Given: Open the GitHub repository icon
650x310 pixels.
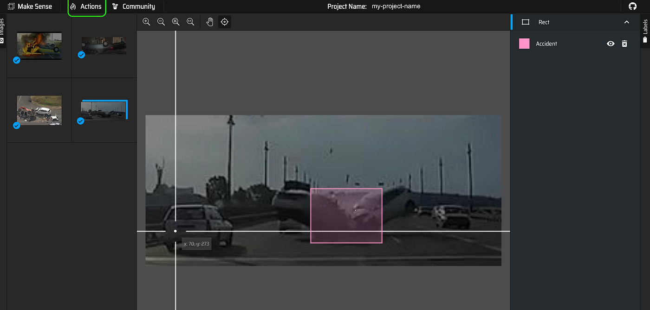Looking at the screenshot, I should click(632, 6).
